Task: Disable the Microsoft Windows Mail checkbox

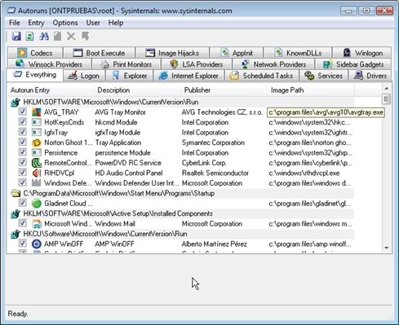Action: (x=23, y=223)
